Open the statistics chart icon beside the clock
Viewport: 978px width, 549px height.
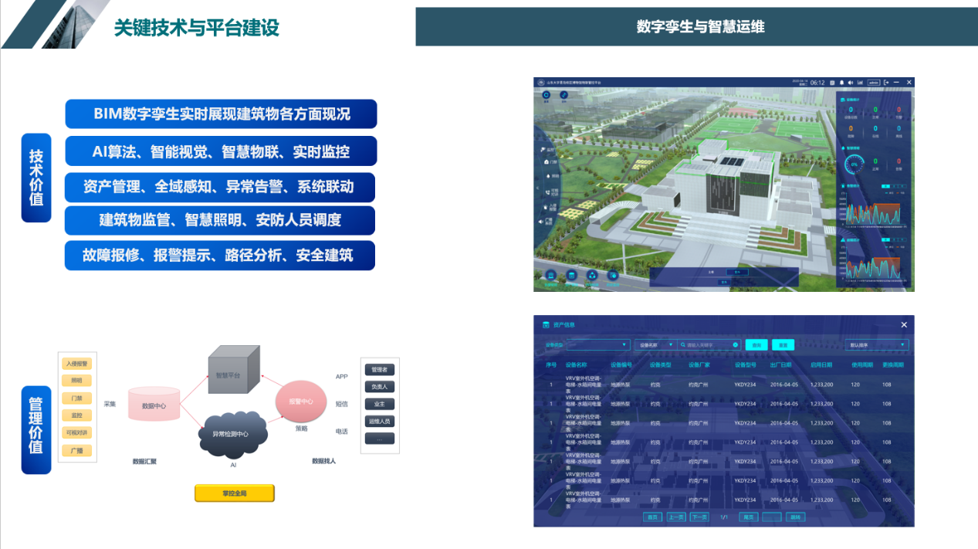tap(859, 83)
